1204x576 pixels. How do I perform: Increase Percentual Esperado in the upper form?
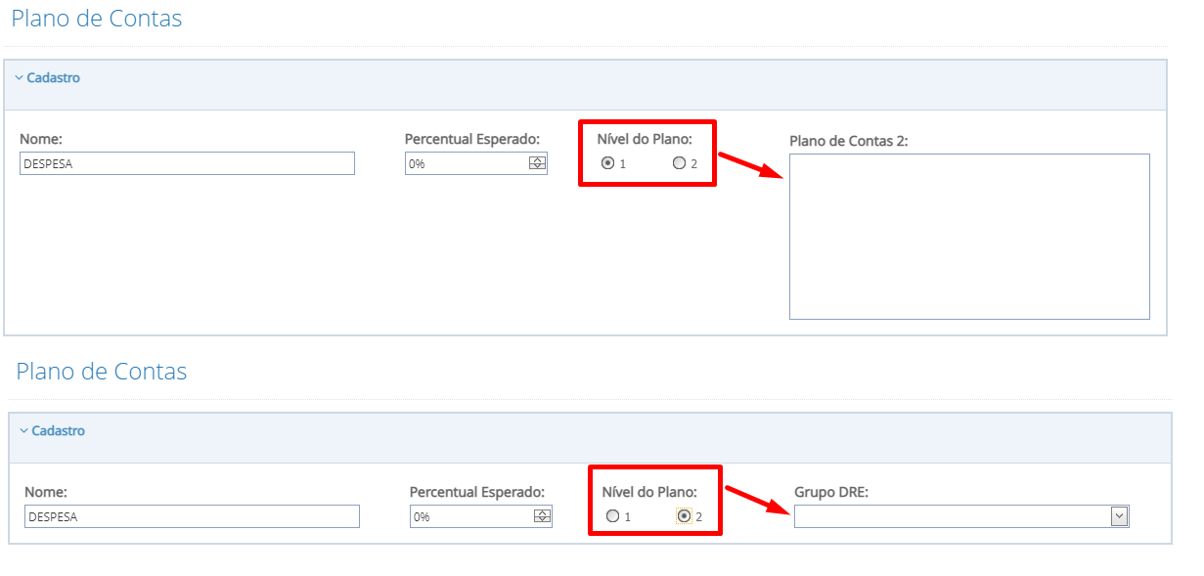537,160
